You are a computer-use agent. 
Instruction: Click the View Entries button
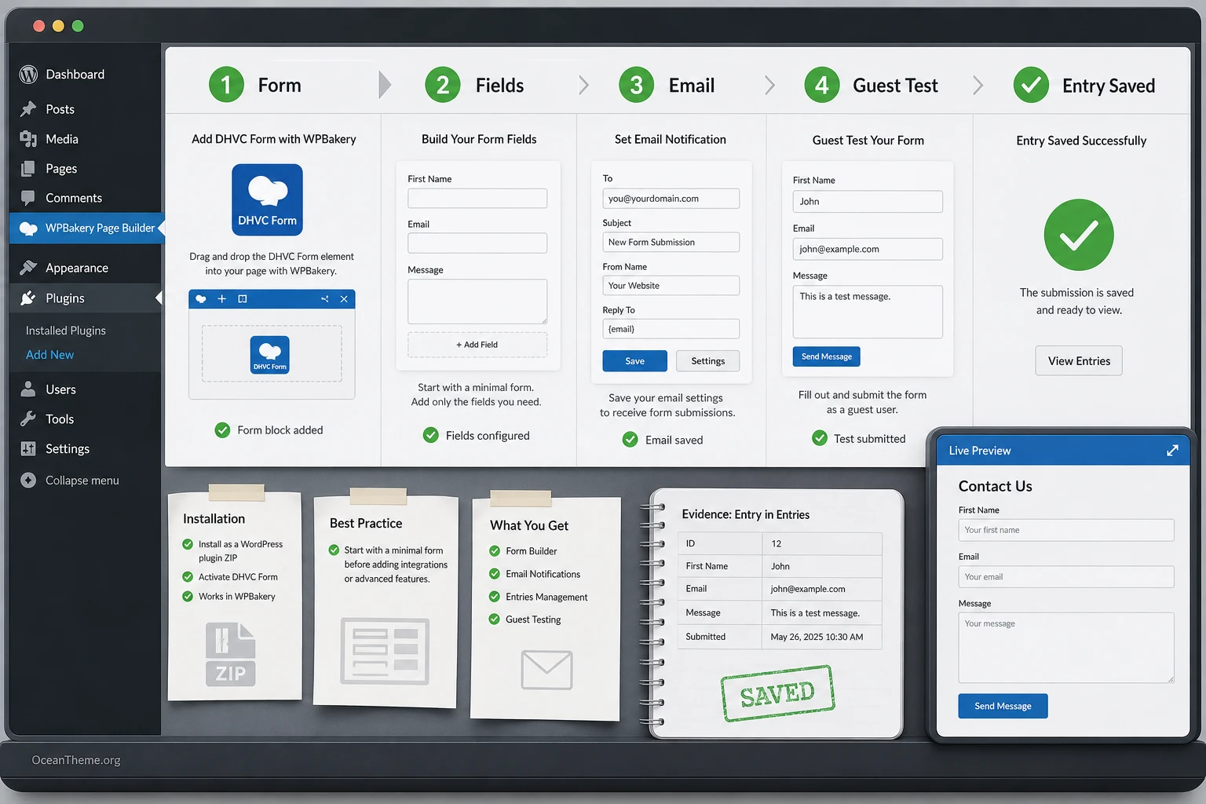click(x=1079, y=361)
